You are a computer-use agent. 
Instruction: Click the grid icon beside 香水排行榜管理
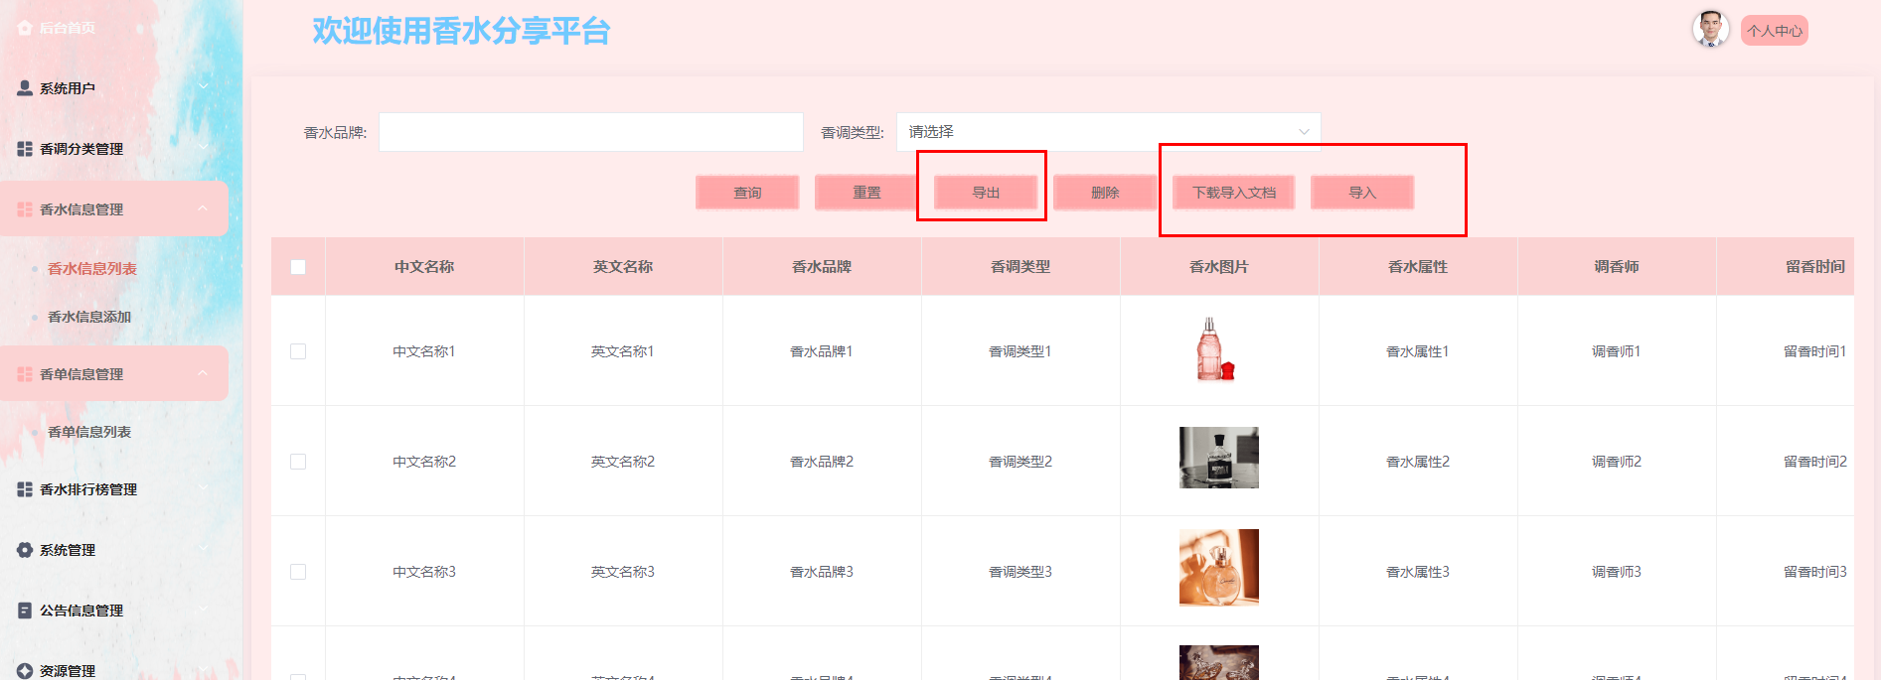click(x=25, y=489)
